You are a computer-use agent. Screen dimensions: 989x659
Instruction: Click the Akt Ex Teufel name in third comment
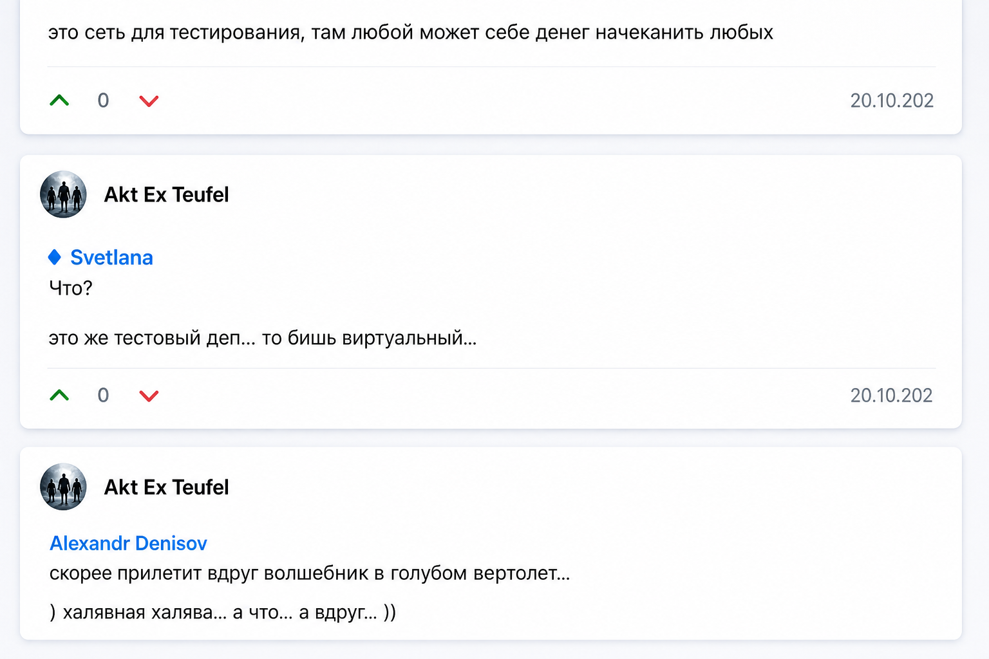[166, 487]
